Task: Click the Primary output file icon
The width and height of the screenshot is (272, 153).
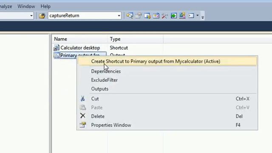Action: click(x=57, y=55)
